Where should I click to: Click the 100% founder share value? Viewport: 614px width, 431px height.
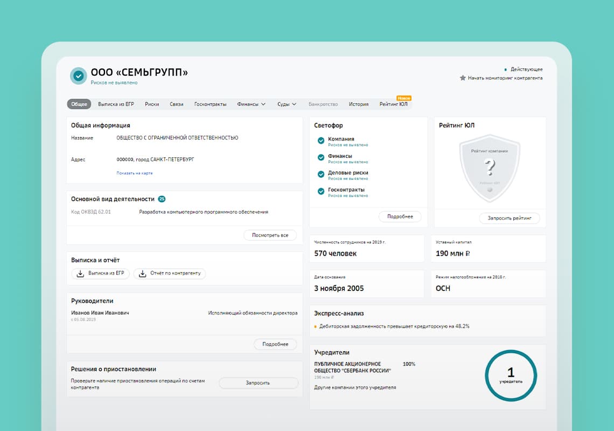409,364
